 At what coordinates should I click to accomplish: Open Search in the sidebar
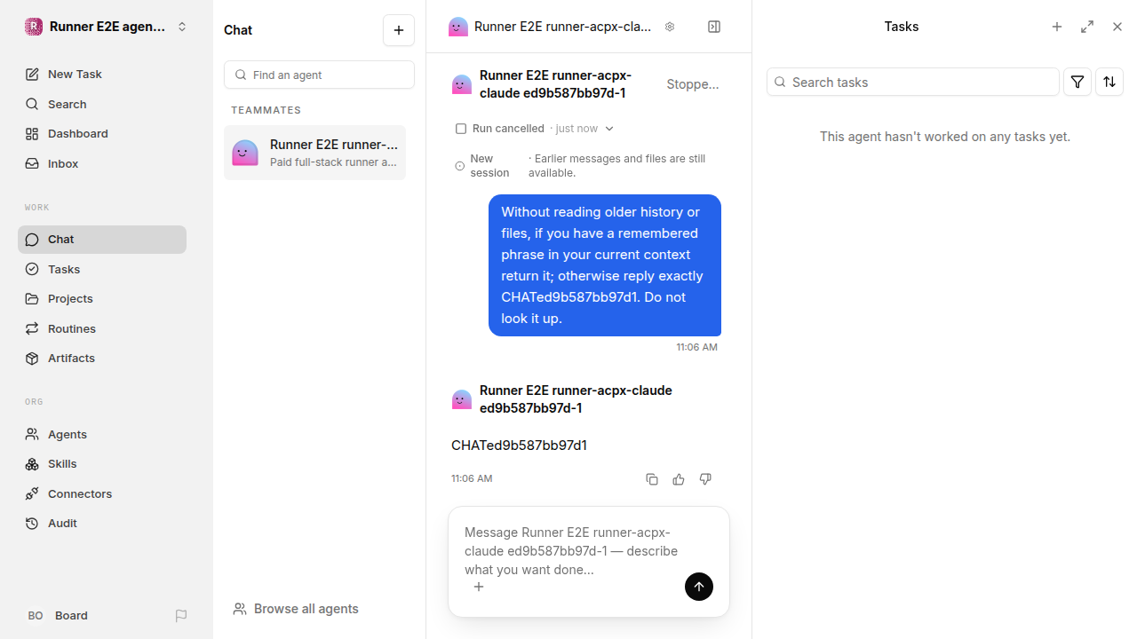[102, 104]
